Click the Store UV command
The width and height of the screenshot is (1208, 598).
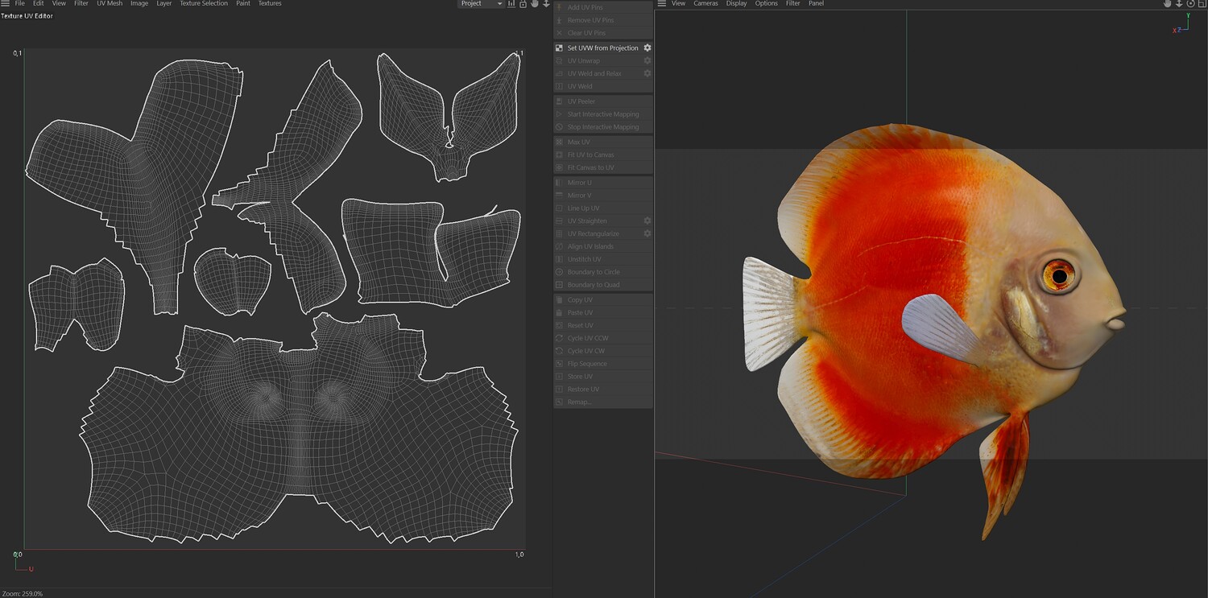coord(603,377)
